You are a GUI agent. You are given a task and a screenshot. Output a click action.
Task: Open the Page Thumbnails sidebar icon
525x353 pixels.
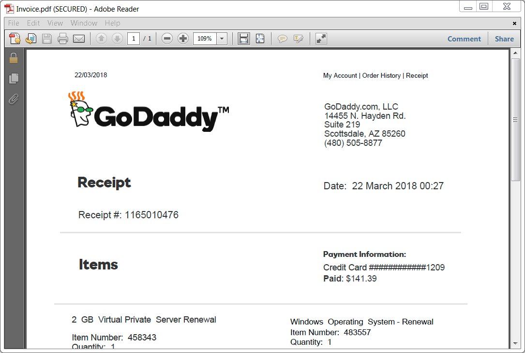coord(14,78)
